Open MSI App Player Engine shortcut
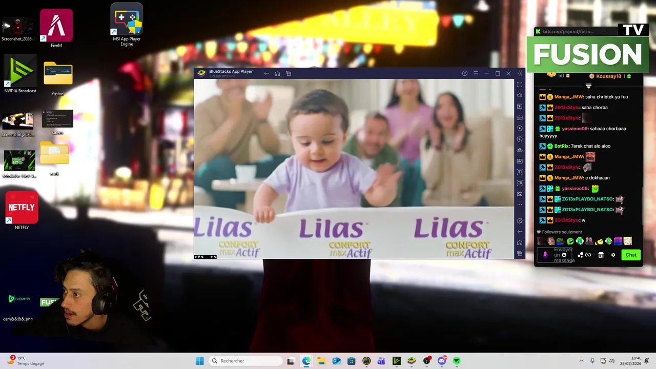 (x=127, y=25)
